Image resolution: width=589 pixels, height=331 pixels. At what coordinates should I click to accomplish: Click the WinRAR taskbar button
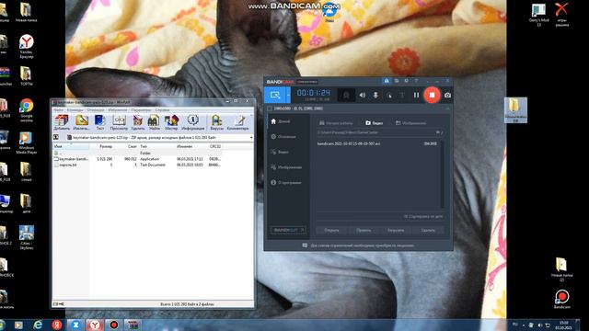(133, 325)
